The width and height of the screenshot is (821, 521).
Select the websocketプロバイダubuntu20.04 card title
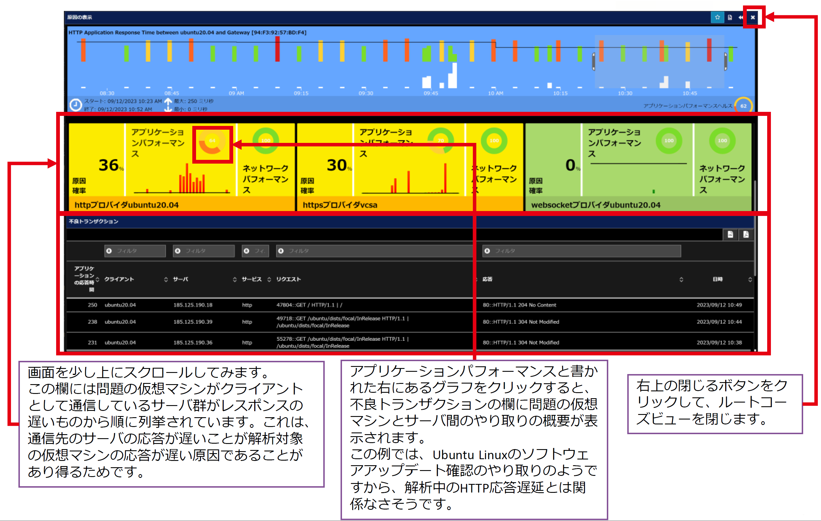tap(596, 205)
